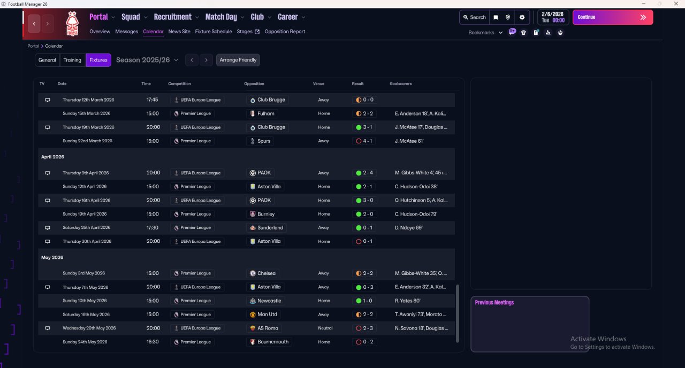This screenshot has height=368, width=685.
Task: Click the Stages external-link icon
Action: 257,32
